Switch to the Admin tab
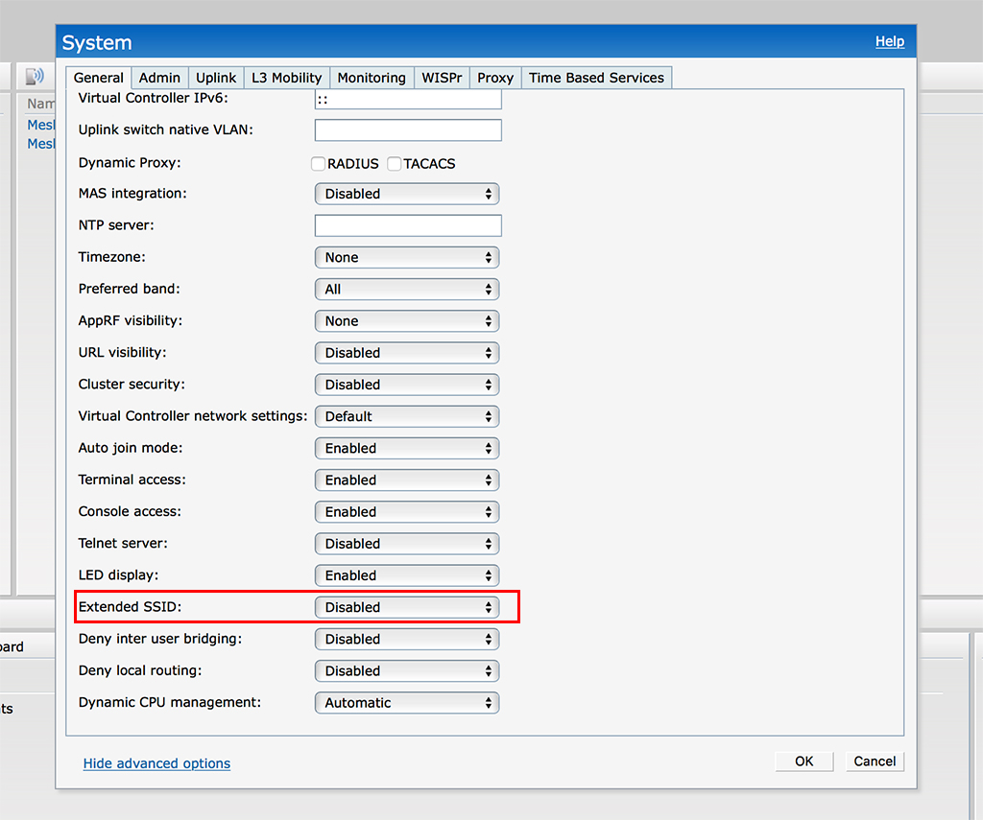983x820 pixels. (x=159, y=78)
